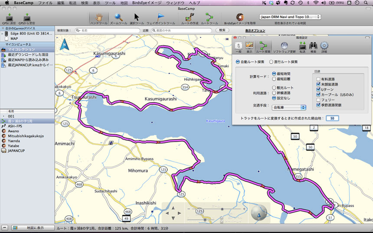Click the north arrow compass on map

point(64,45)
